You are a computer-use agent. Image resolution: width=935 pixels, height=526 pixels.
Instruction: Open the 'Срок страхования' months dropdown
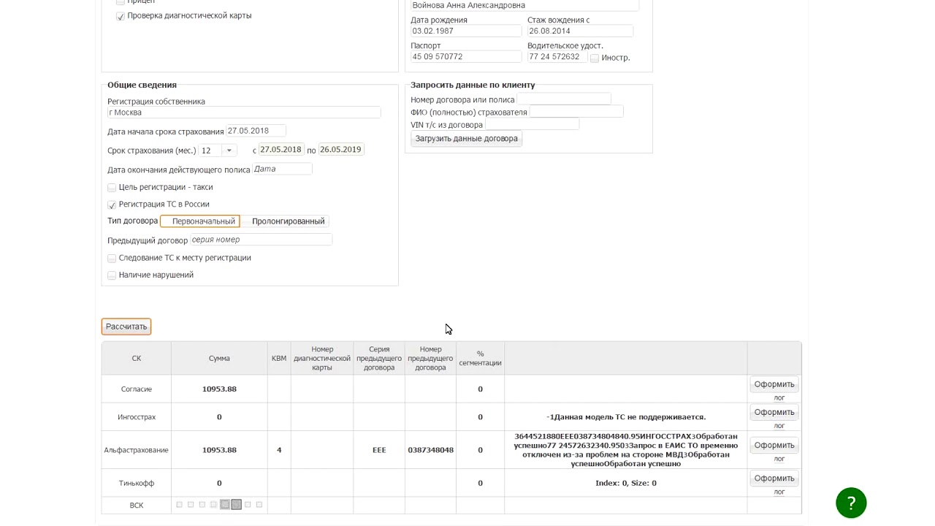(229, 150)
